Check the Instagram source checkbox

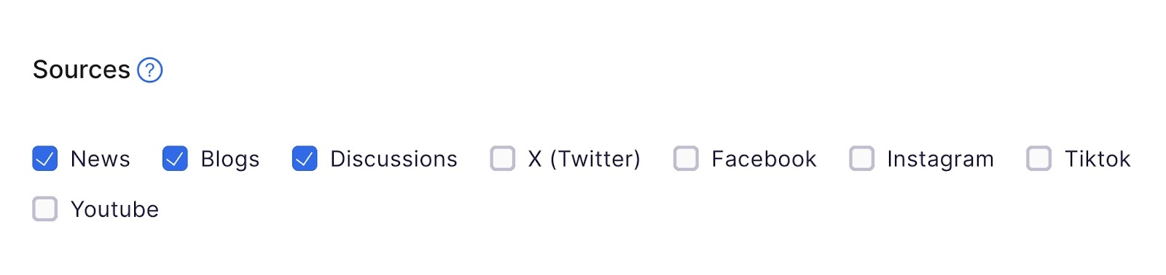coord(862,159)
